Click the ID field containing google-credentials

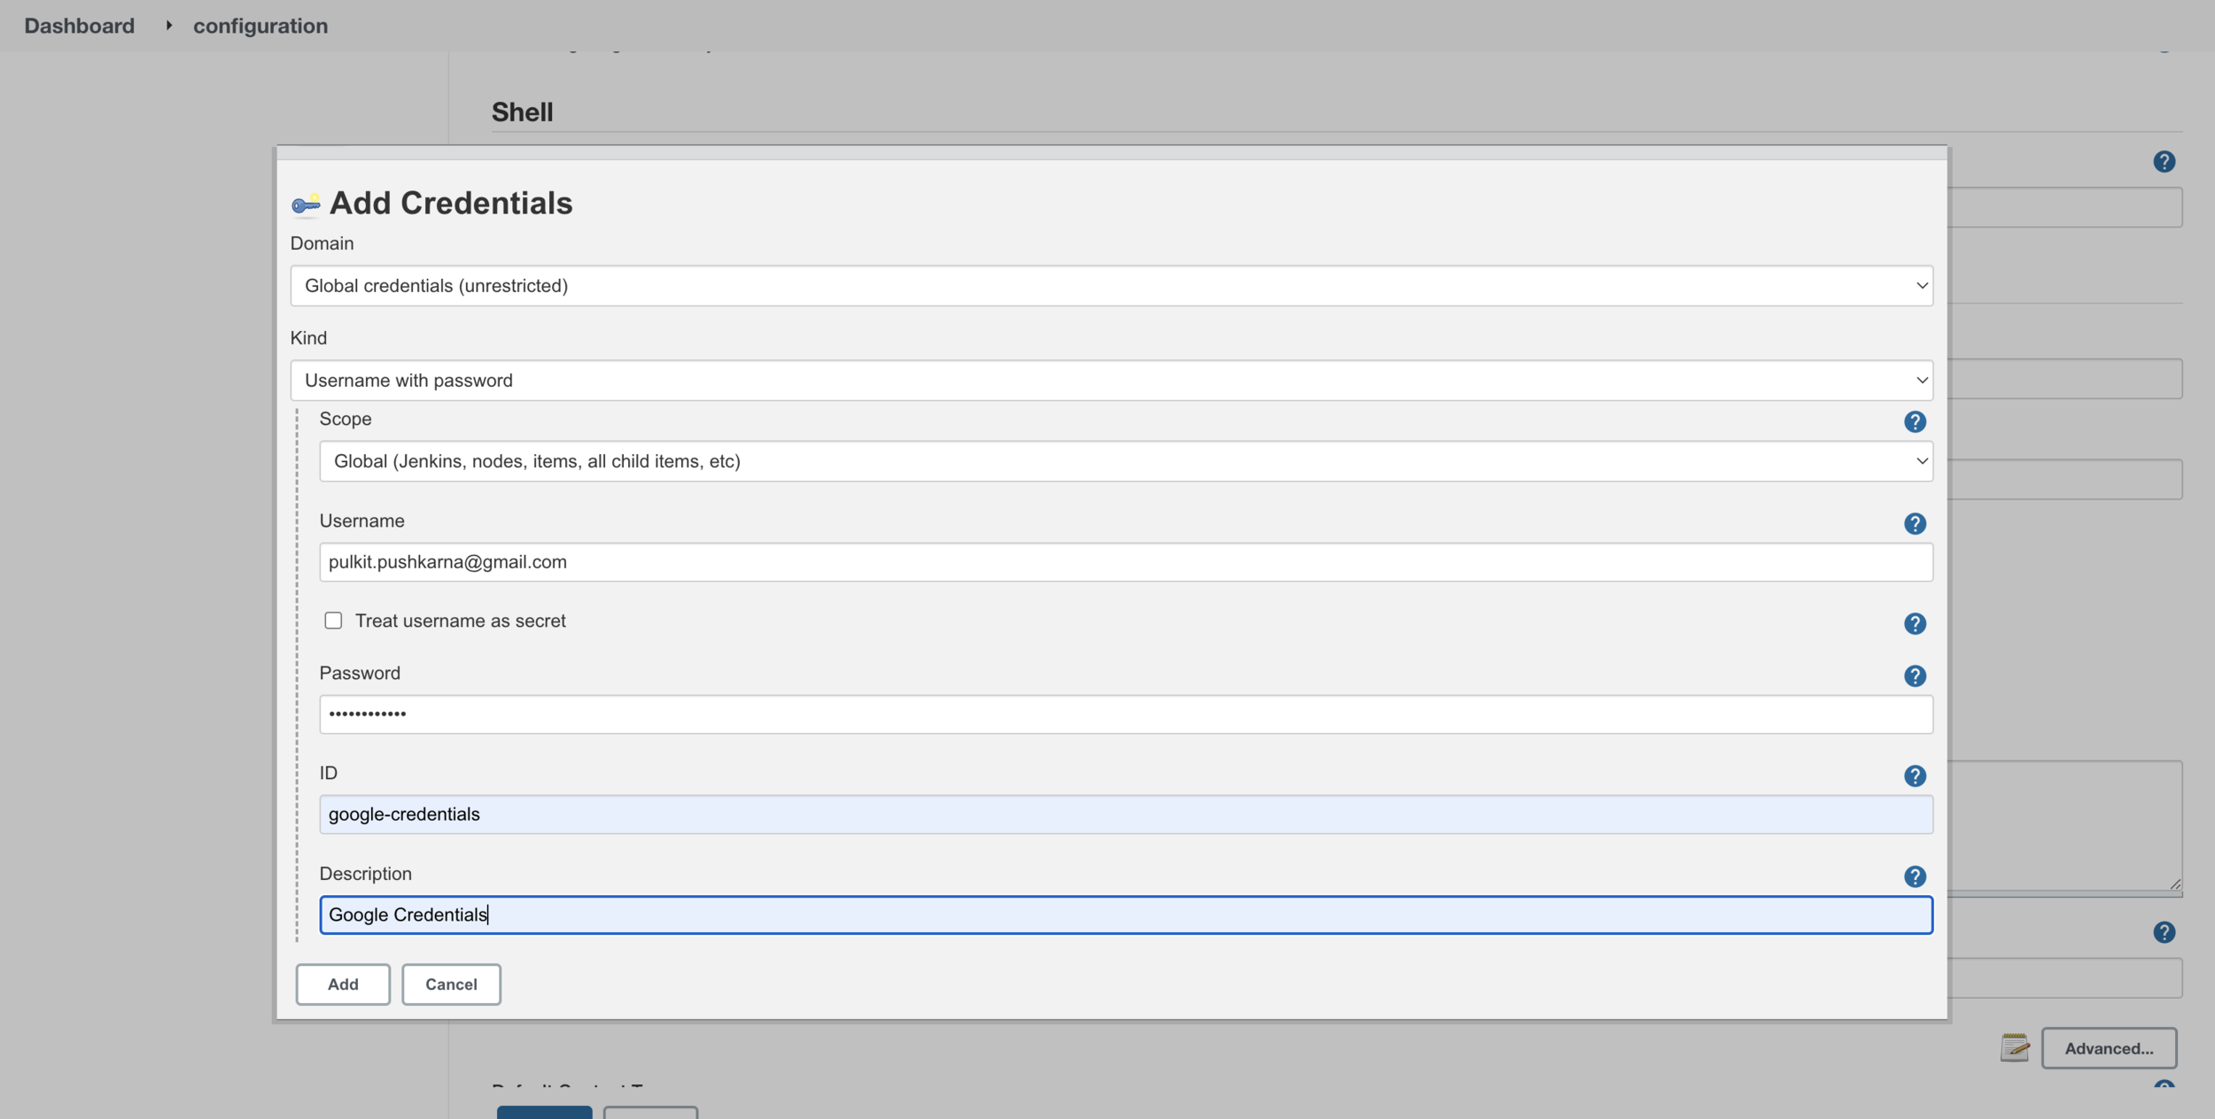click(1125, 814)
